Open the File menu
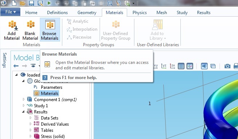 10,12
